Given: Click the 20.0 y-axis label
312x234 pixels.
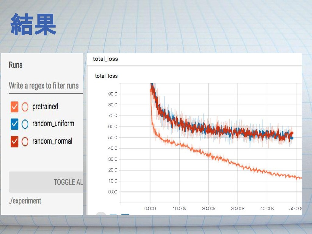Looking at the screenshot, I should click(x=113, y=170).
